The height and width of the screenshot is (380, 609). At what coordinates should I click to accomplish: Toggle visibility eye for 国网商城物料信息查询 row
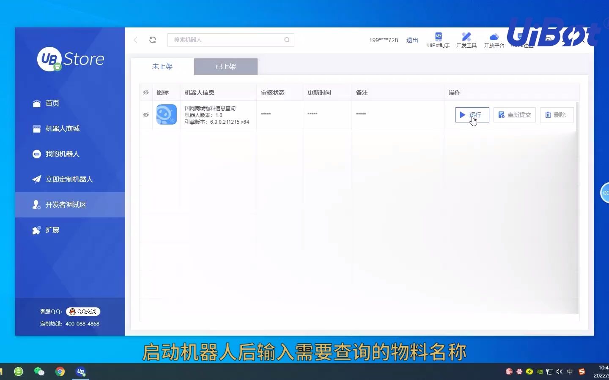(146, 115)
